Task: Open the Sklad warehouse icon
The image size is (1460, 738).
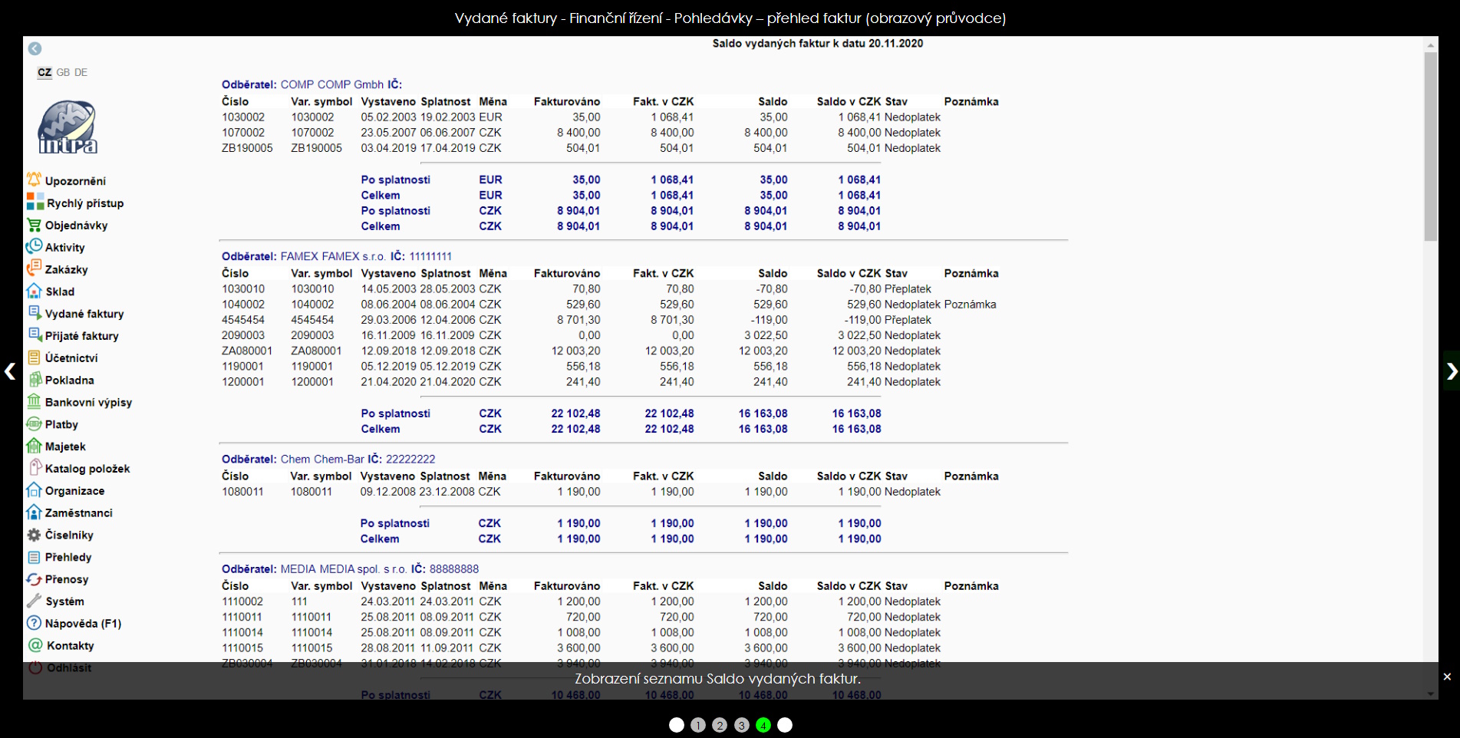Action: tap(34, 291)
